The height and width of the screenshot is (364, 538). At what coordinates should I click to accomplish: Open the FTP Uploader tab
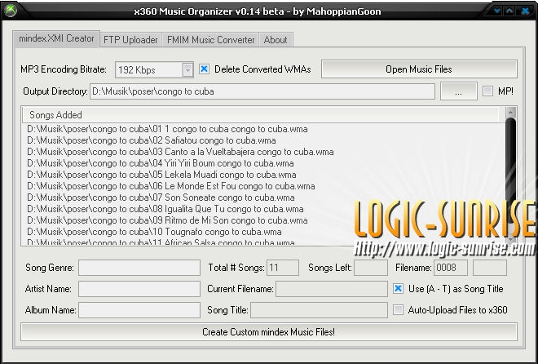pos(130,40)
